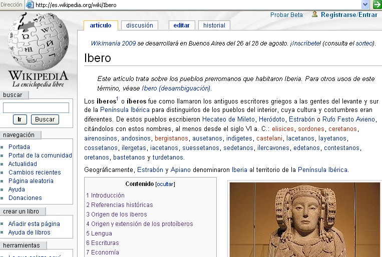Image resolution: width=382 pixels, height=257 pixels.
Task: Switch to the discusión tab
Action: 140,25
